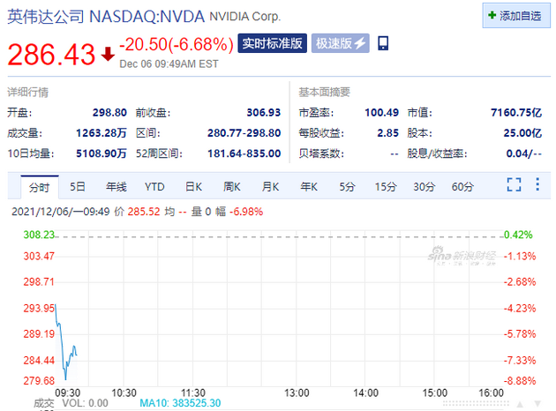This screenshot has width=556, height=411.
Task: Select the 周K chart tab
Action: pos(232,186)
